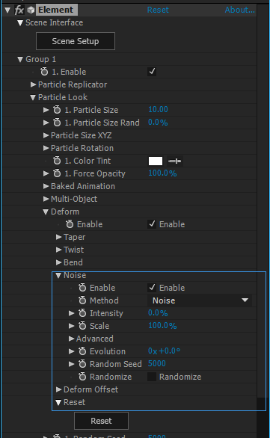Click Scale value 100.0%
The image size is (270, 438).
pyautogui.click(x=162, y=325)
